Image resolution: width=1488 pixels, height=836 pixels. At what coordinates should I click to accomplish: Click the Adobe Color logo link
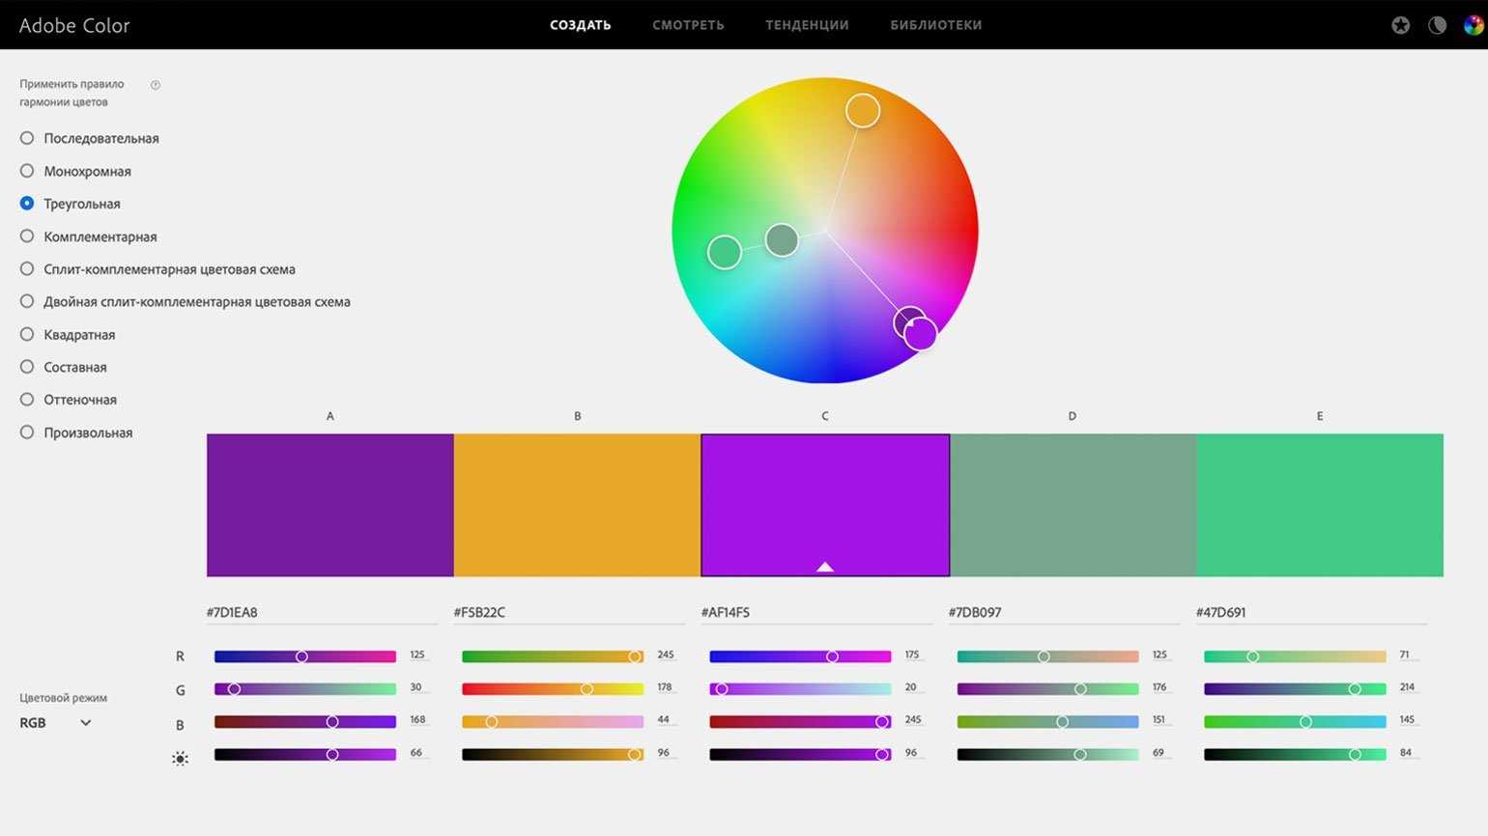tap(74, 25)
